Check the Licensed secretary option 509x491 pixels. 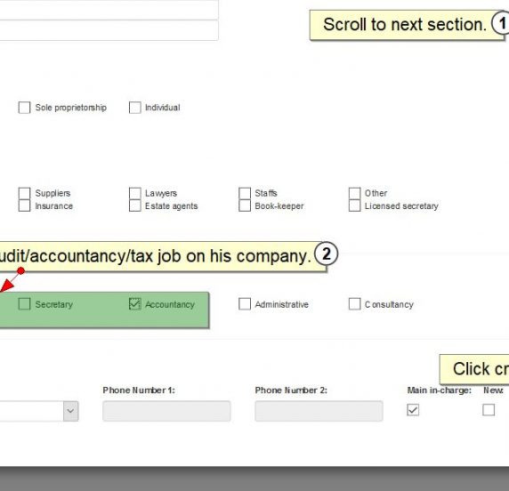coord(354,205)
